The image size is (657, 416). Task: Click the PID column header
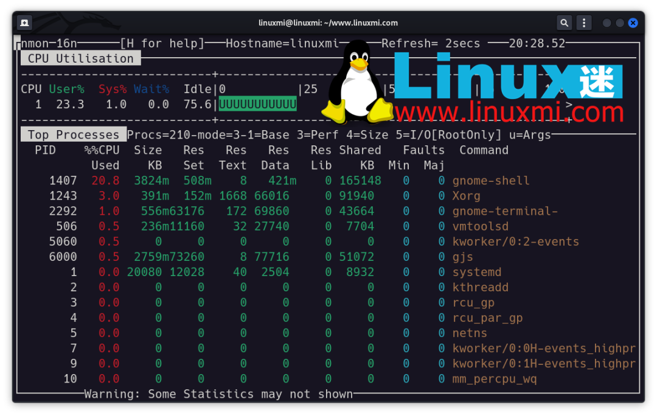point(45,150)
